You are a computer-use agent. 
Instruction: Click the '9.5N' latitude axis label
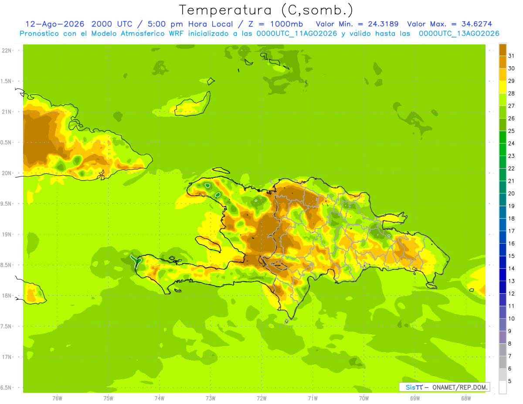point(7,204)
